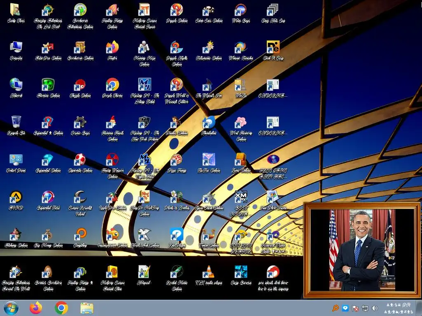
Task: Select the Firefox shortcut on the desktop
Action: coord(112,50)
